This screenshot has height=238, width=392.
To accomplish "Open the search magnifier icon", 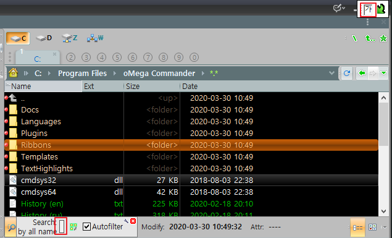I will tap(10, 227).
